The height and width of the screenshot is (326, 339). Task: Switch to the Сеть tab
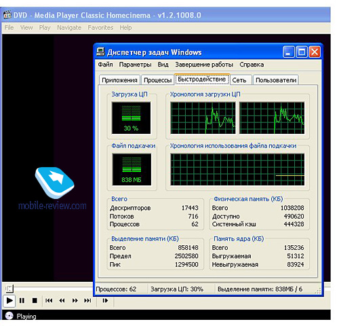[x=241, y=80]
